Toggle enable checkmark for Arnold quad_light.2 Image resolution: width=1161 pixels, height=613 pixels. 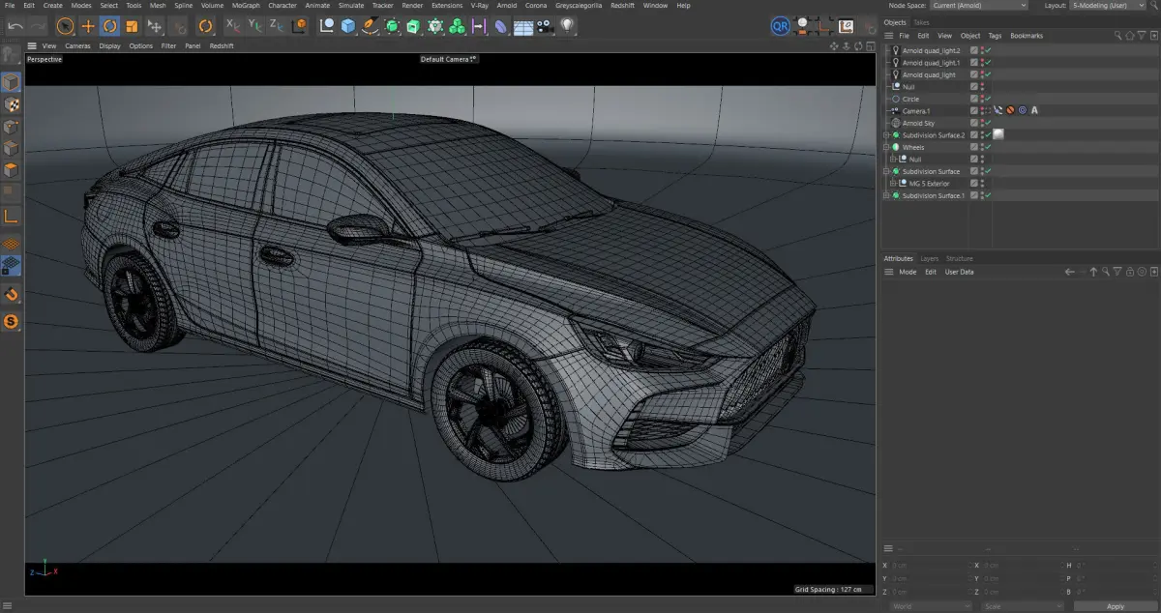[x=988, y=50]
